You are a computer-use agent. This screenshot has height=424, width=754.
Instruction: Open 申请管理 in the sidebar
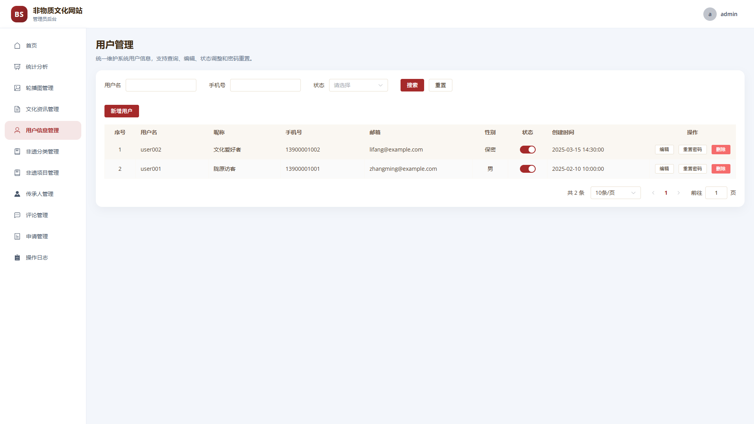point(43,236)
